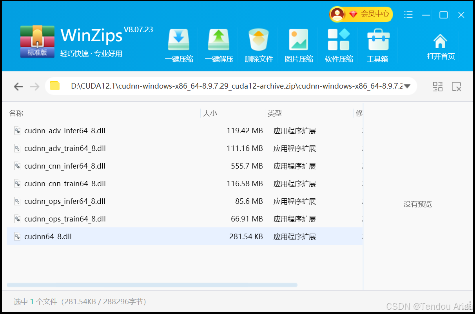Expand the address path dropdown arrow
475x314 pixels.
pyautogui.click(x=407, y=86)
